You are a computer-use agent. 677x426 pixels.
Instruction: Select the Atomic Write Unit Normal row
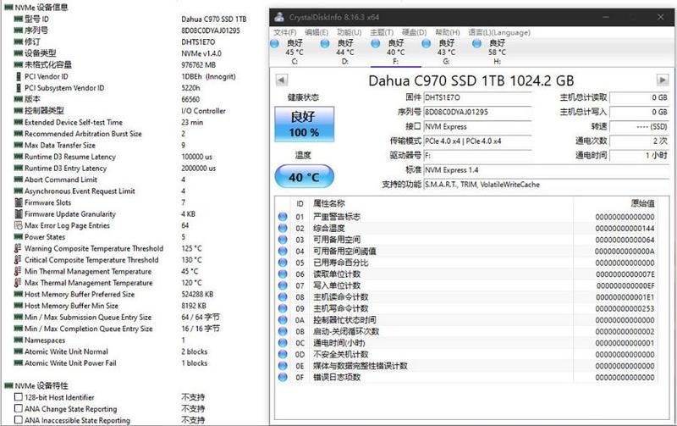click(111, 351)
